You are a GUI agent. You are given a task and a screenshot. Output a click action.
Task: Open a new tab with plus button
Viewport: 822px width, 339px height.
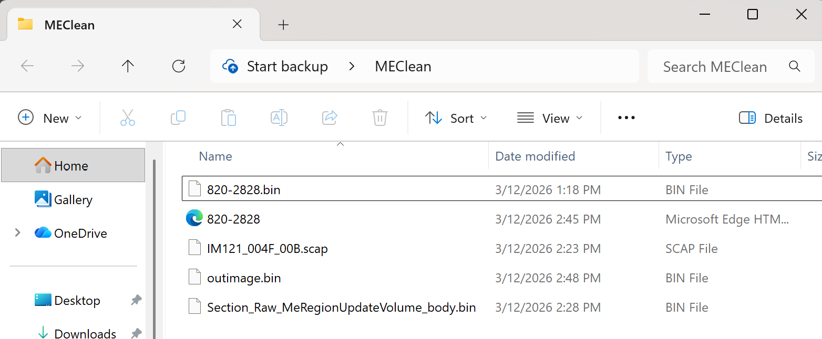click(x=283, y=25)
